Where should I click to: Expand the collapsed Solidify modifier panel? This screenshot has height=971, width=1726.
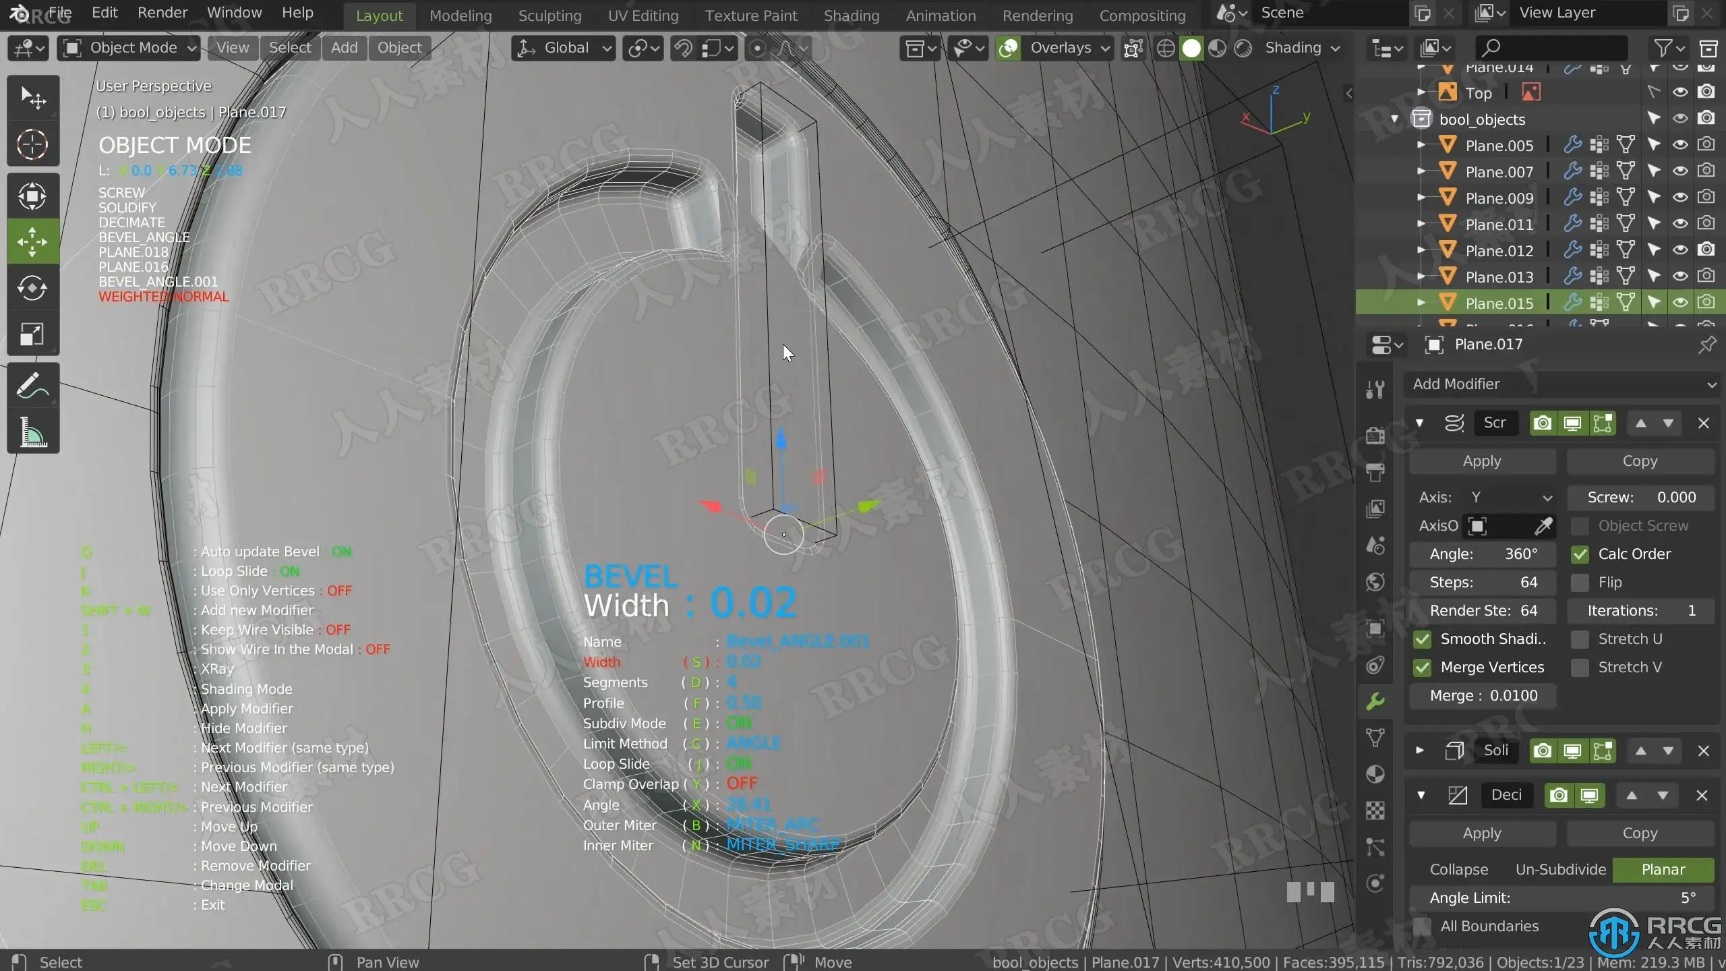coord(1420,751)
